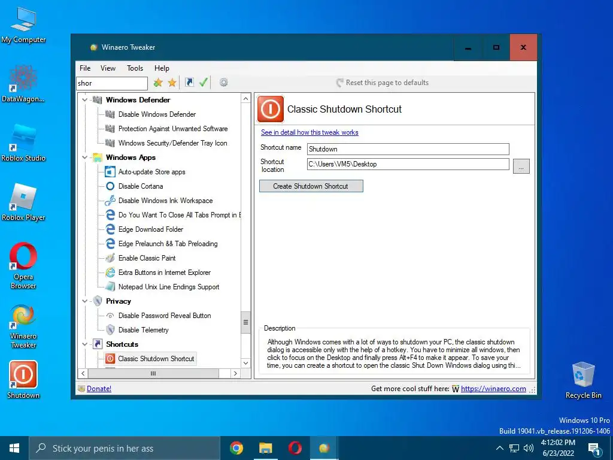613x460 pixels.
Task: Open the https://winaero.com link
Action: (493, 388)
